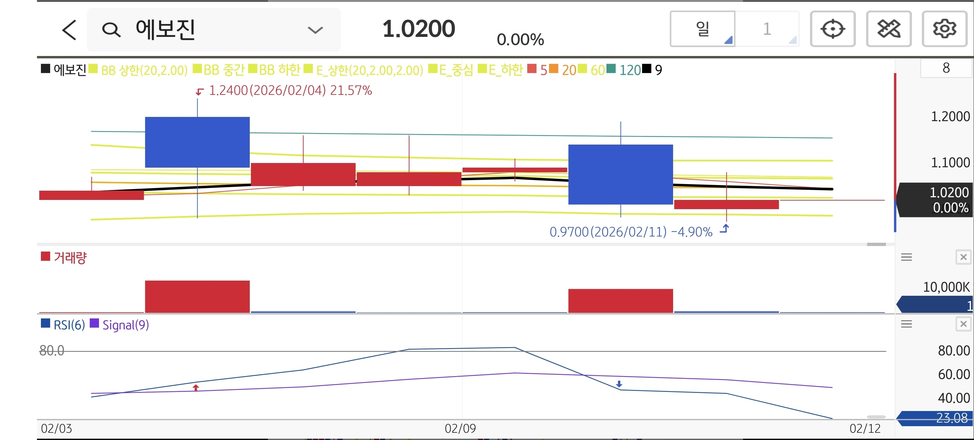
Task: Close the RSI indicator panel
Action: click(963, 324)
